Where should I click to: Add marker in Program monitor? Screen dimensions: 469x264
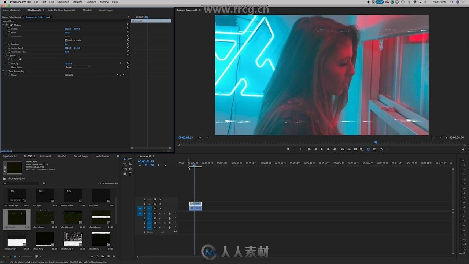tap(288, 149)
